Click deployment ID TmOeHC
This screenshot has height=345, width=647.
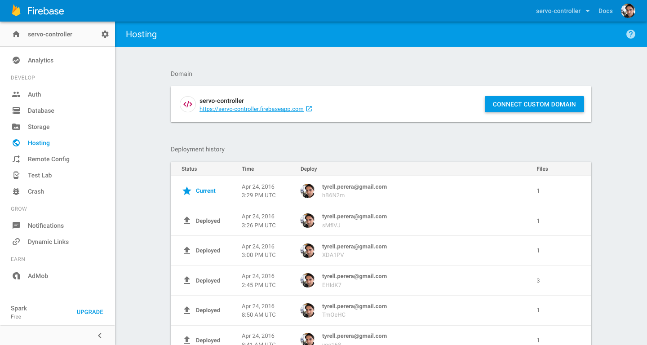pos(334,315)
